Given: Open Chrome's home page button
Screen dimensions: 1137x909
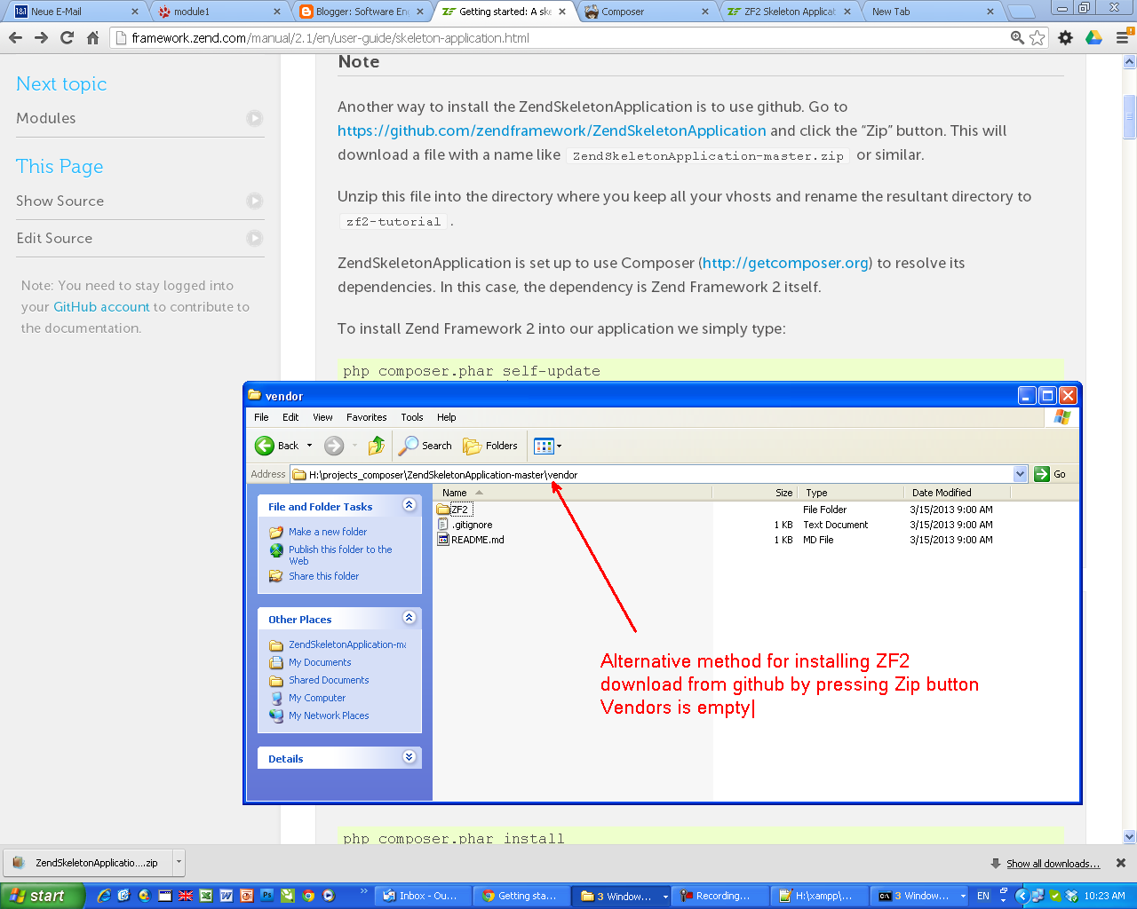Looking at the screenshot, I should click(92, 38).
